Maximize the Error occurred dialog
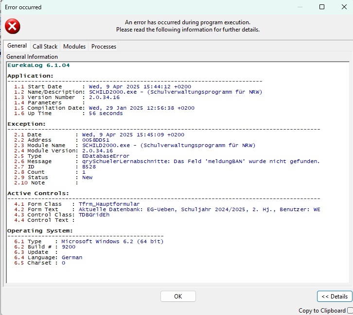 (x=322, y=7)
